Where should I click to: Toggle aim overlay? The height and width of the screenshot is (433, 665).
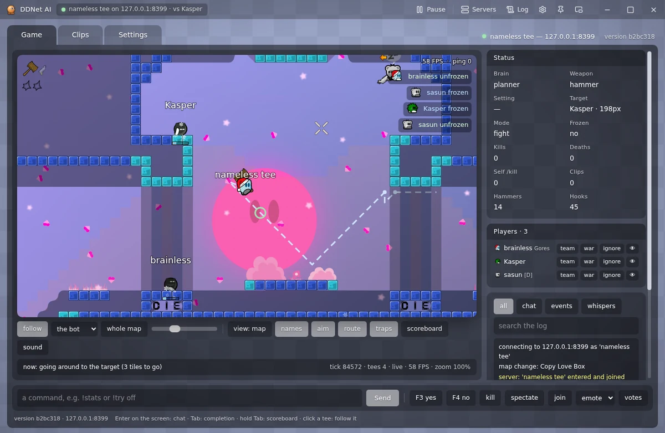[x=323, y=328]
